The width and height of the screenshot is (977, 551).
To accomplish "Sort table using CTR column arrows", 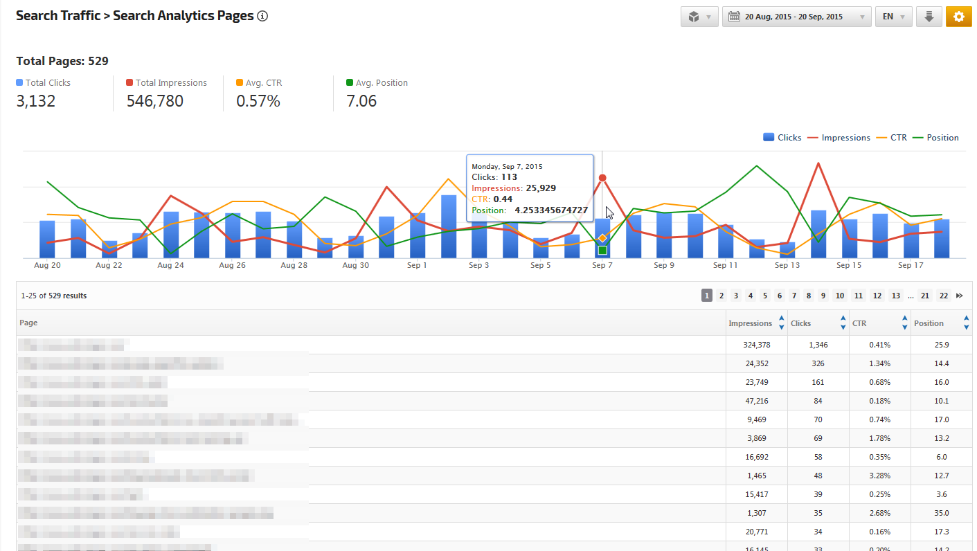I will pos(904,323).
